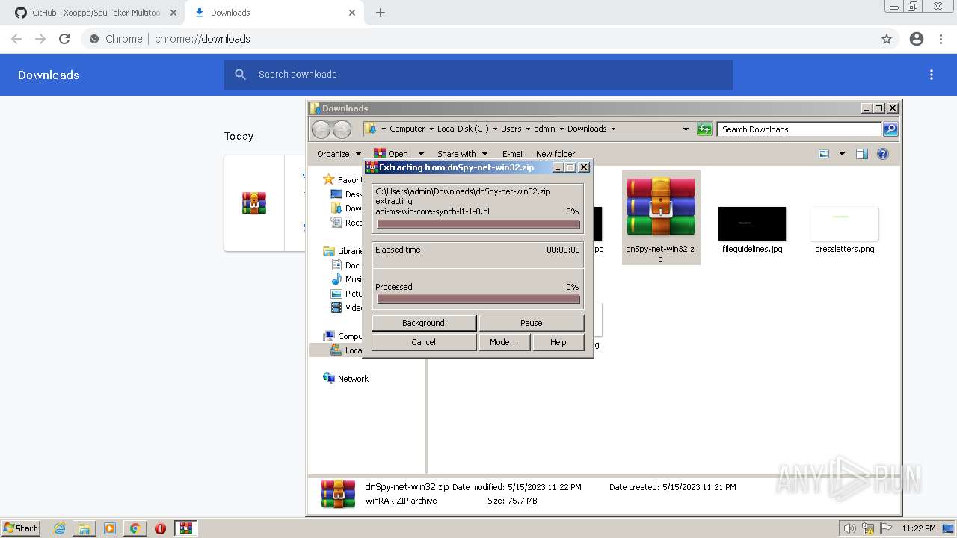Viewport: 957px width, 538px height.
Task: Select the fileguidelines.jpg thumbnail
Action: tap(752, 224)
